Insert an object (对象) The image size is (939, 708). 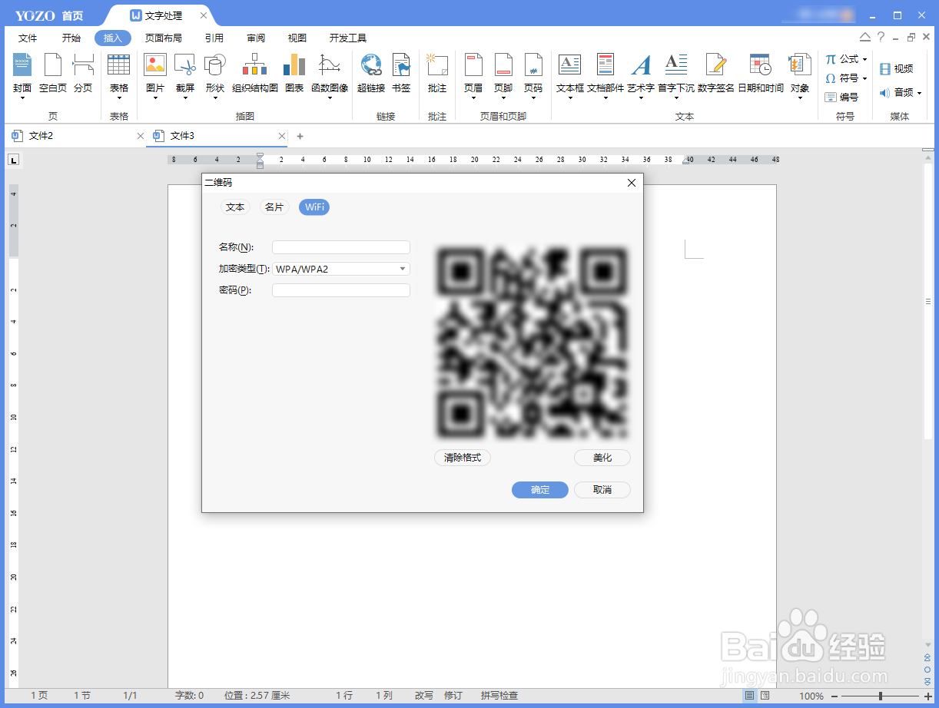(800, 75)
